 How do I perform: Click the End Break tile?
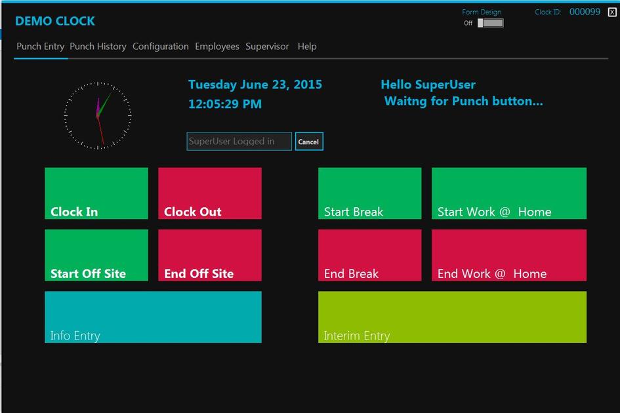[x=370, y=255]
